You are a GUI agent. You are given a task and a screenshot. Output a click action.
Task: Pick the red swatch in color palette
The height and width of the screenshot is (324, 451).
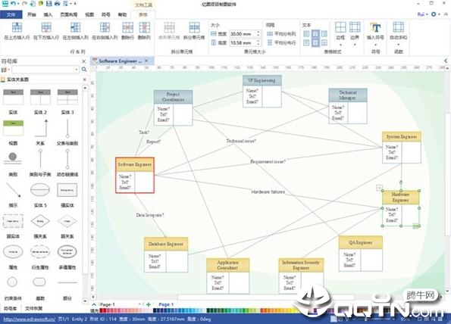pos(102,310)
